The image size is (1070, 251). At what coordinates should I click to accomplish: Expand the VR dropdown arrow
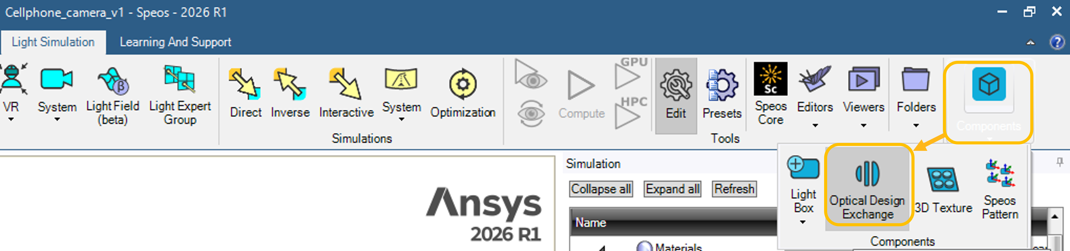coord(11,120)
